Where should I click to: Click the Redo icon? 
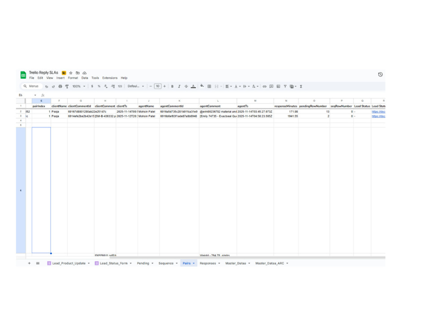coord(53,86)
